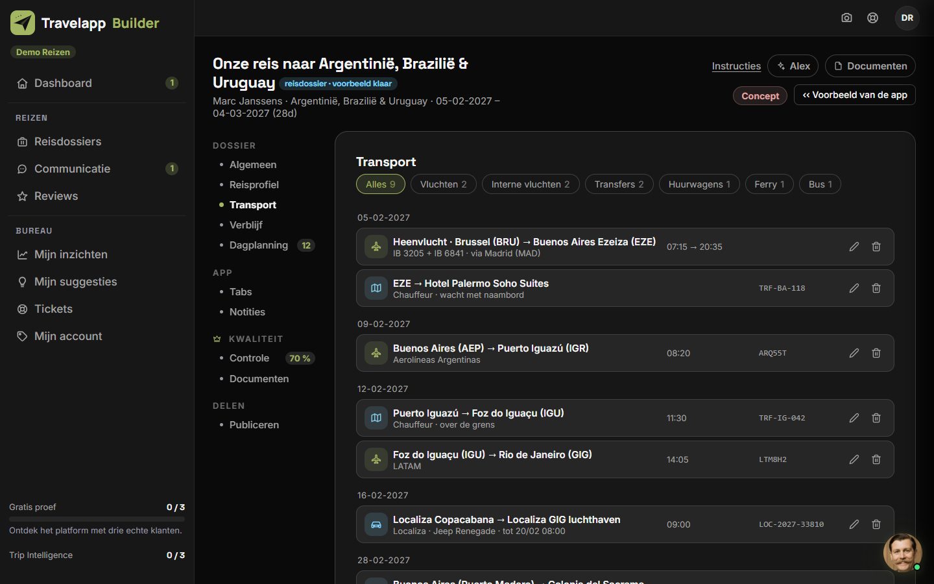Open Dagplanning in dossier menu

point(266,245)
